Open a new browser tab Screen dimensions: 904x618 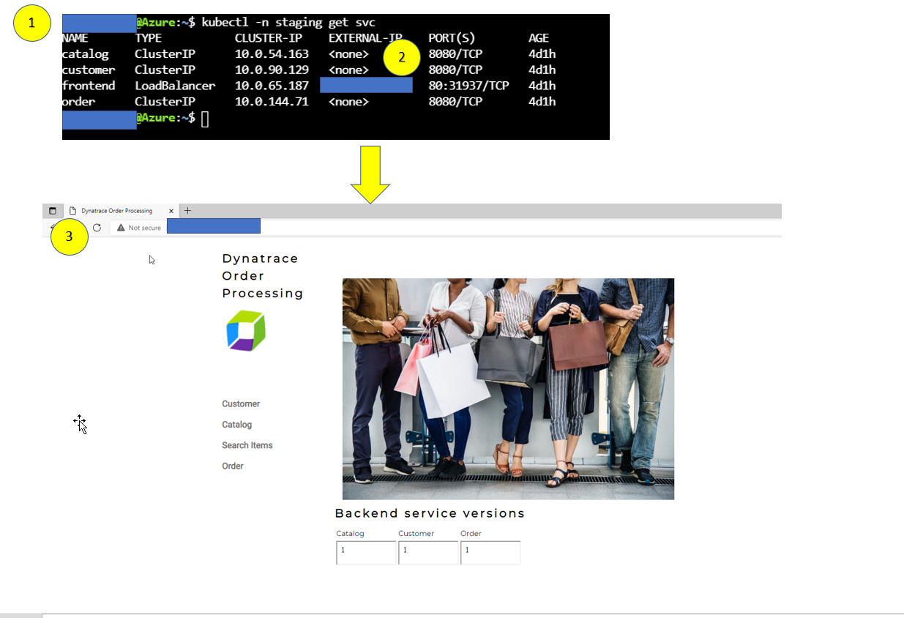click(187, 211)
